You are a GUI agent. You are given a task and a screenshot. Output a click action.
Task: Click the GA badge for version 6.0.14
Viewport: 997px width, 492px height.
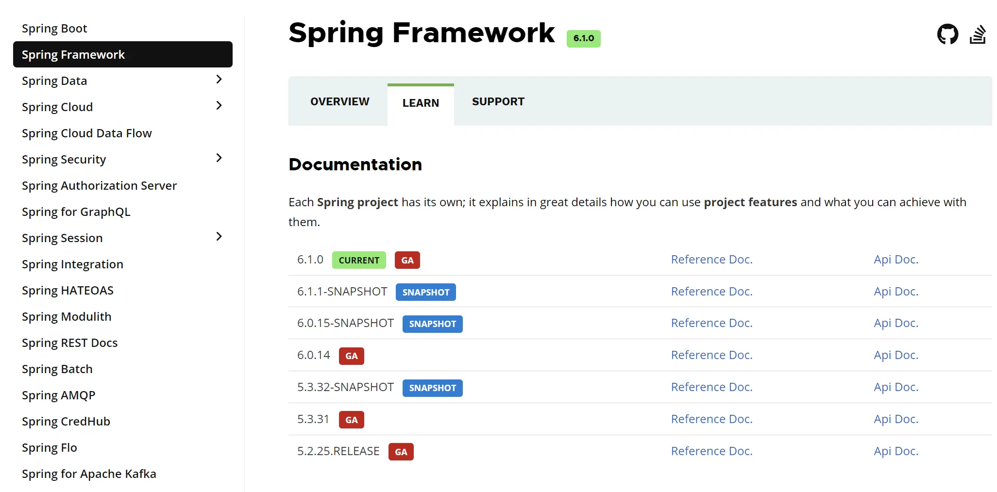pyautogui.click(x=352, y=356)
